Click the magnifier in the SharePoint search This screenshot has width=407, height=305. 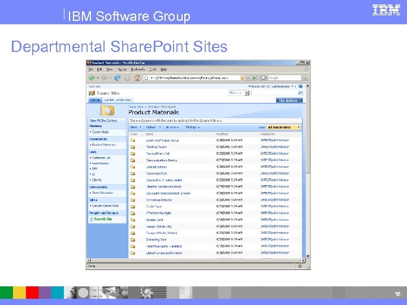pyautogui.click(x=300, y=93)
